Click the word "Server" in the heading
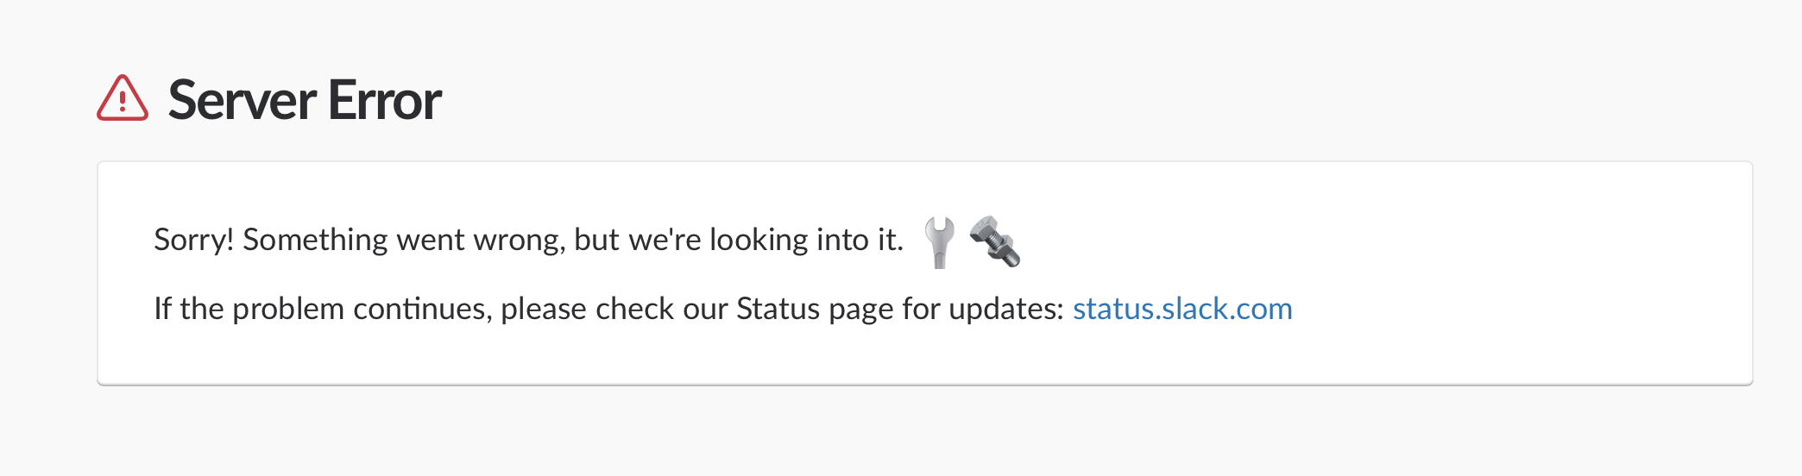The width and height of the screenshot is (1802, 476). pos(242,100)
